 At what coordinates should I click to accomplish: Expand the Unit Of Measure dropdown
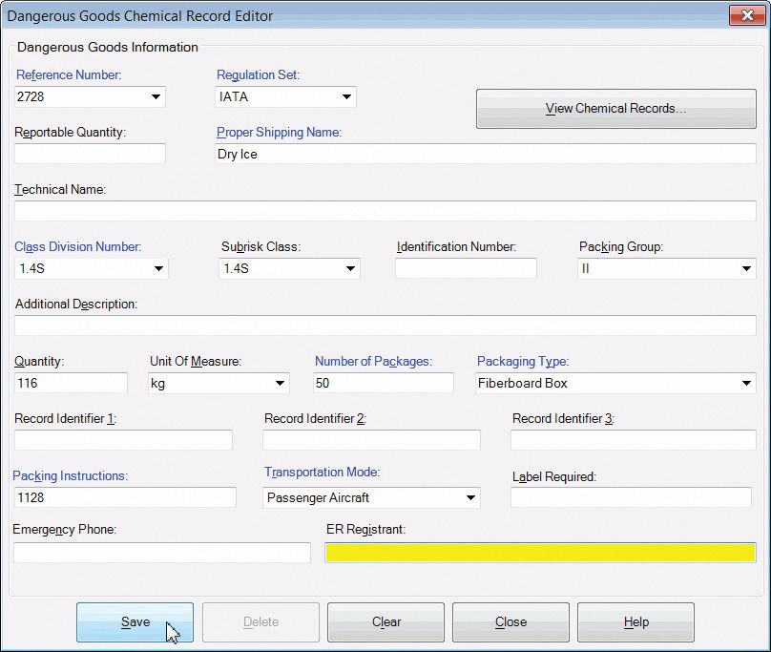coord(280,384)
